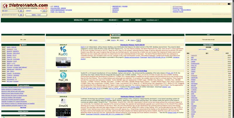Click KDE neon in latest distributions list
Viewport: 234px width, 118px height.
pos(10,65)
